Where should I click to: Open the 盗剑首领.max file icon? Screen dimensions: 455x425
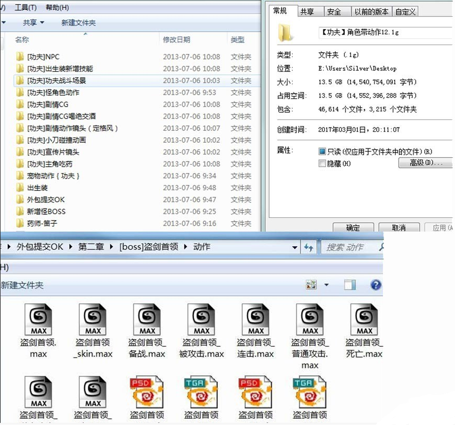pos(38,319)
